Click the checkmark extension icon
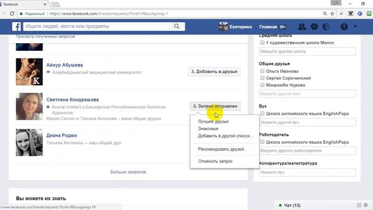The width and height of the screenshot is (373, 210). tap(342, 13)
